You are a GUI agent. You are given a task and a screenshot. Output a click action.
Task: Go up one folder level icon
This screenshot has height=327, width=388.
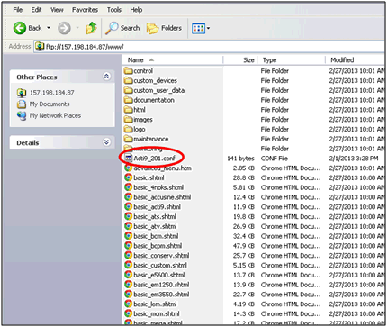(x=92, y=28)
